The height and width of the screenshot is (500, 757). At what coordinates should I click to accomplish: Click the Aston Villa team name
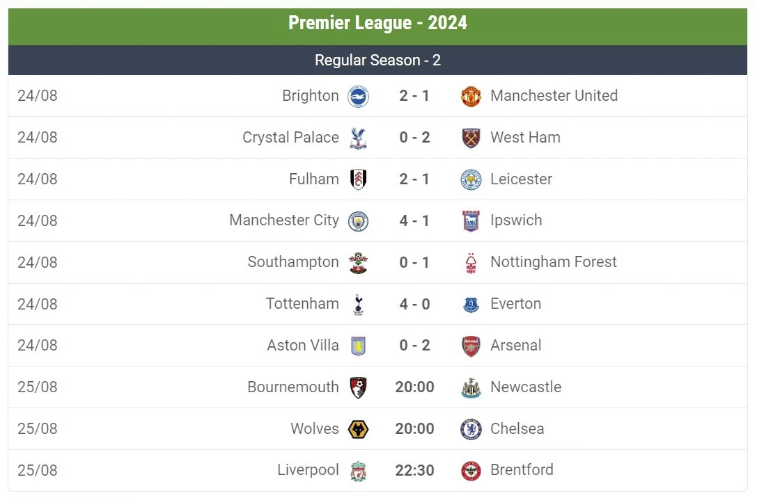303,346
